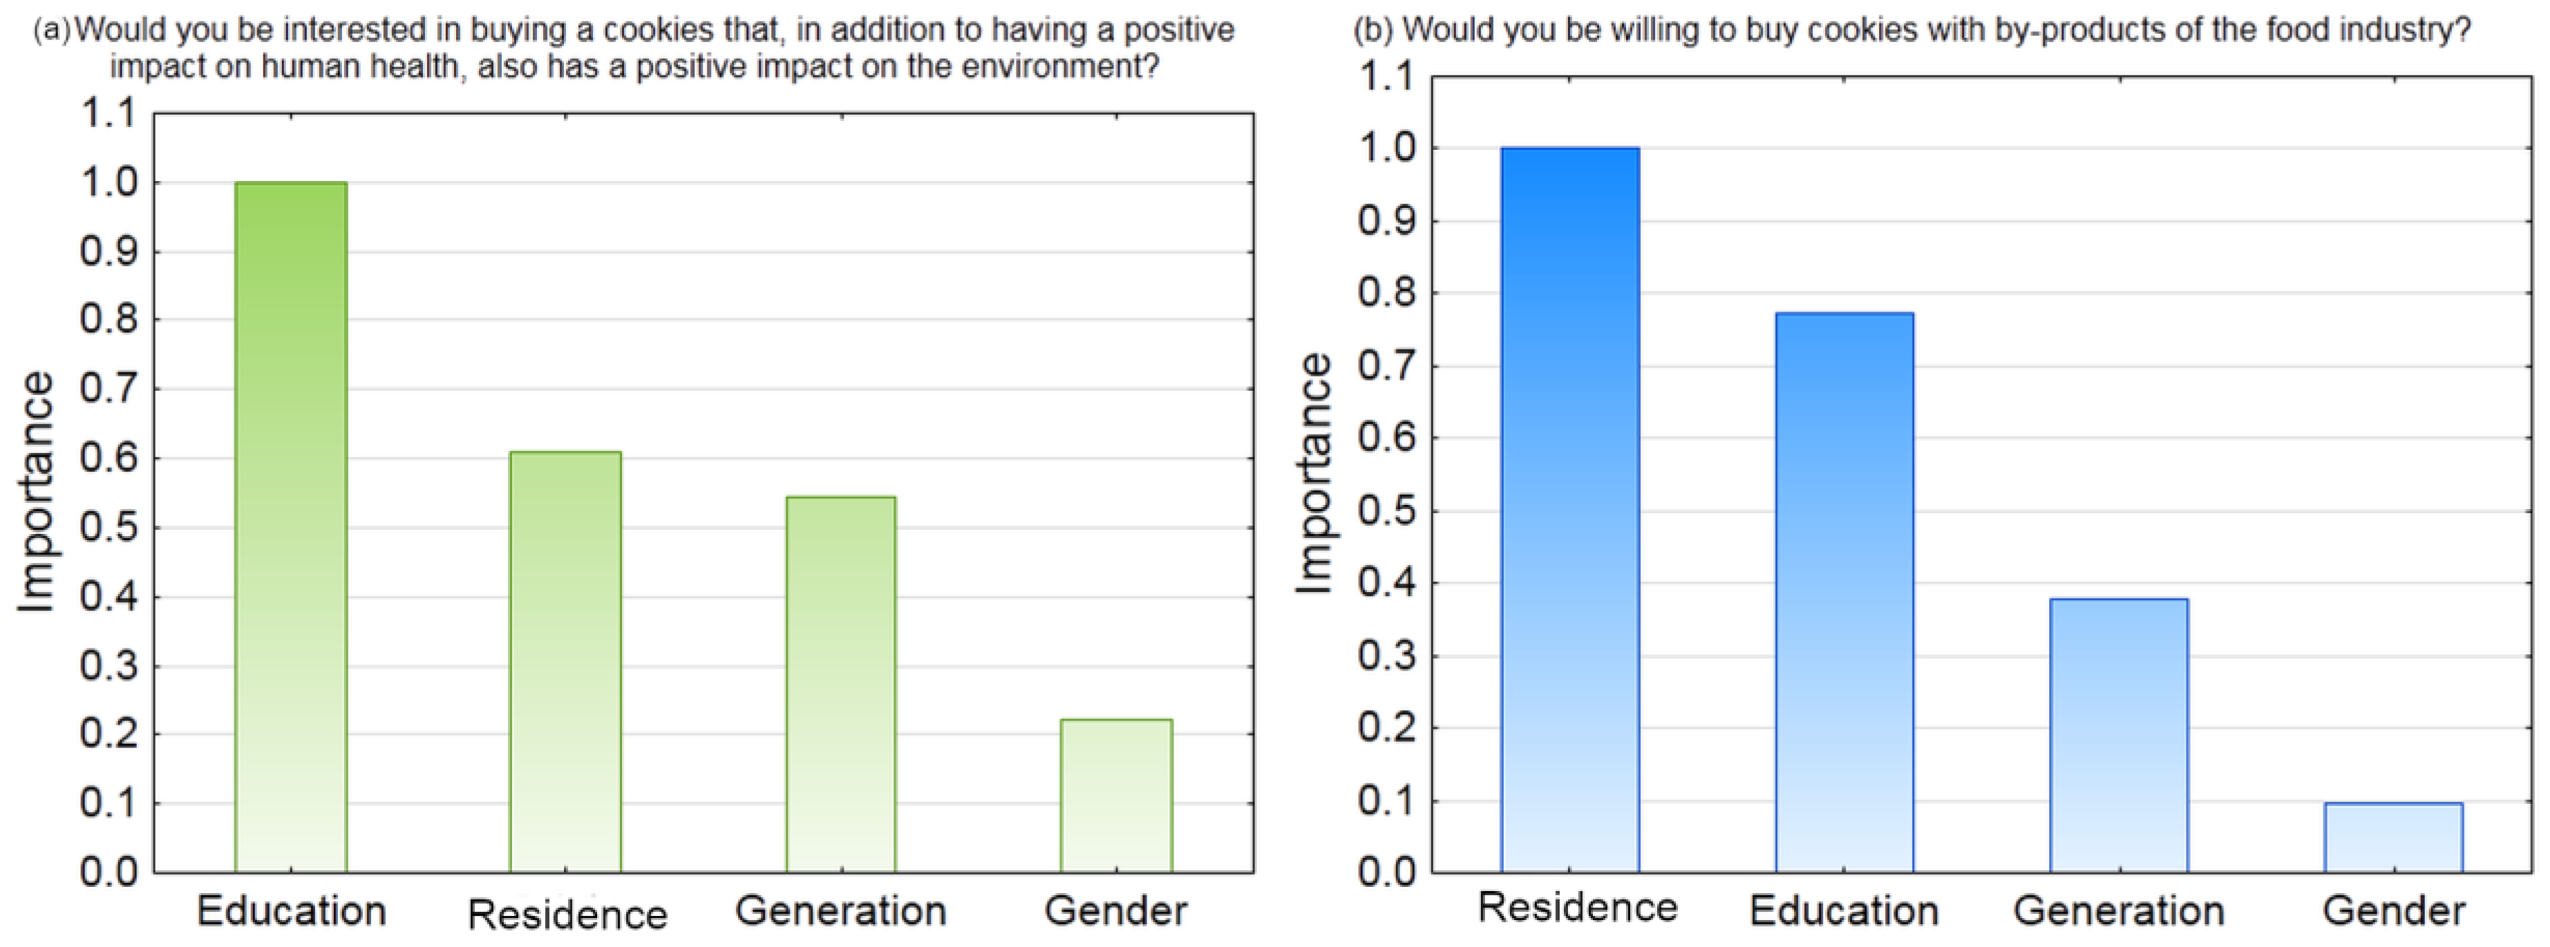Click the green Education bar in chart (a)
This screenshot has height=947, width=2550.
click(x=290, y=528)
